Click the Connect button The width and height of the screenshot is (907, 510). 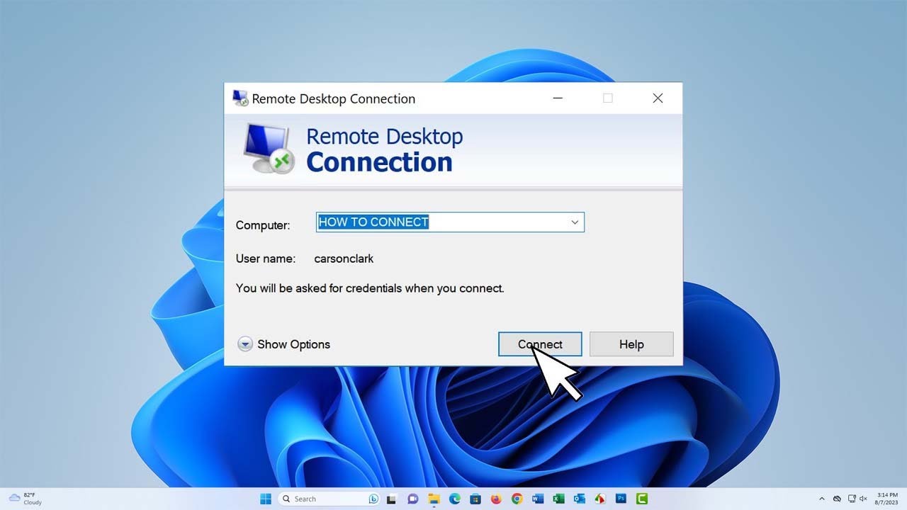coord(540,344)
